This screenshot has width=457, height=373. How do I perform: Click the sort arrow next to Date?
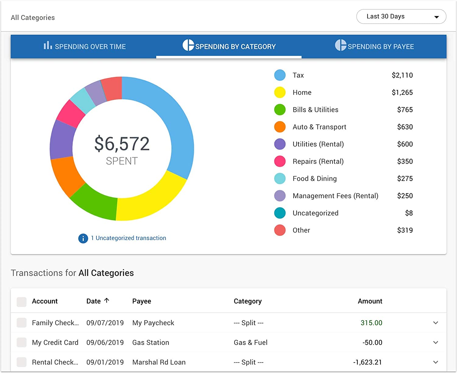pyautogui.click(x=107, y=301)
